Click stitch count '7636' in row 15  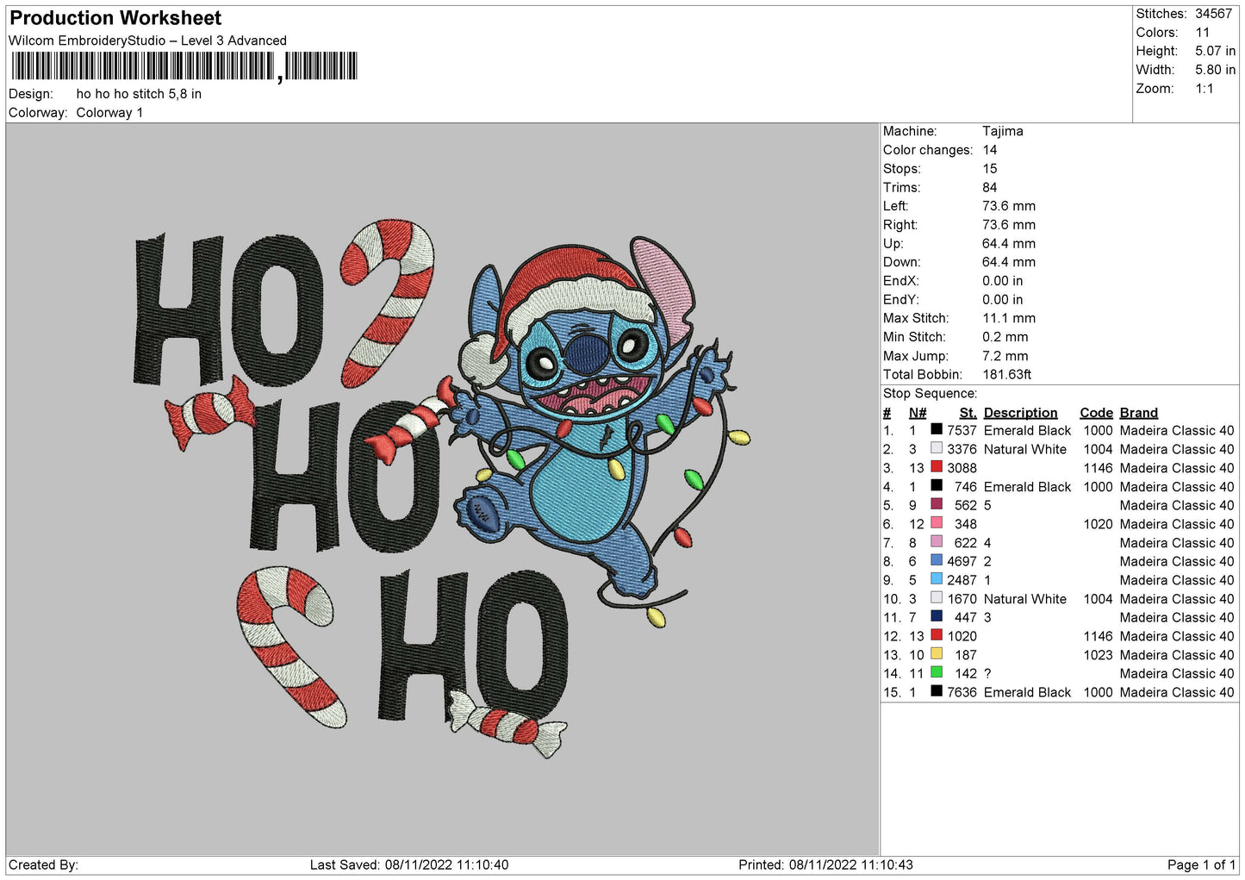click(x=962, y=693)
